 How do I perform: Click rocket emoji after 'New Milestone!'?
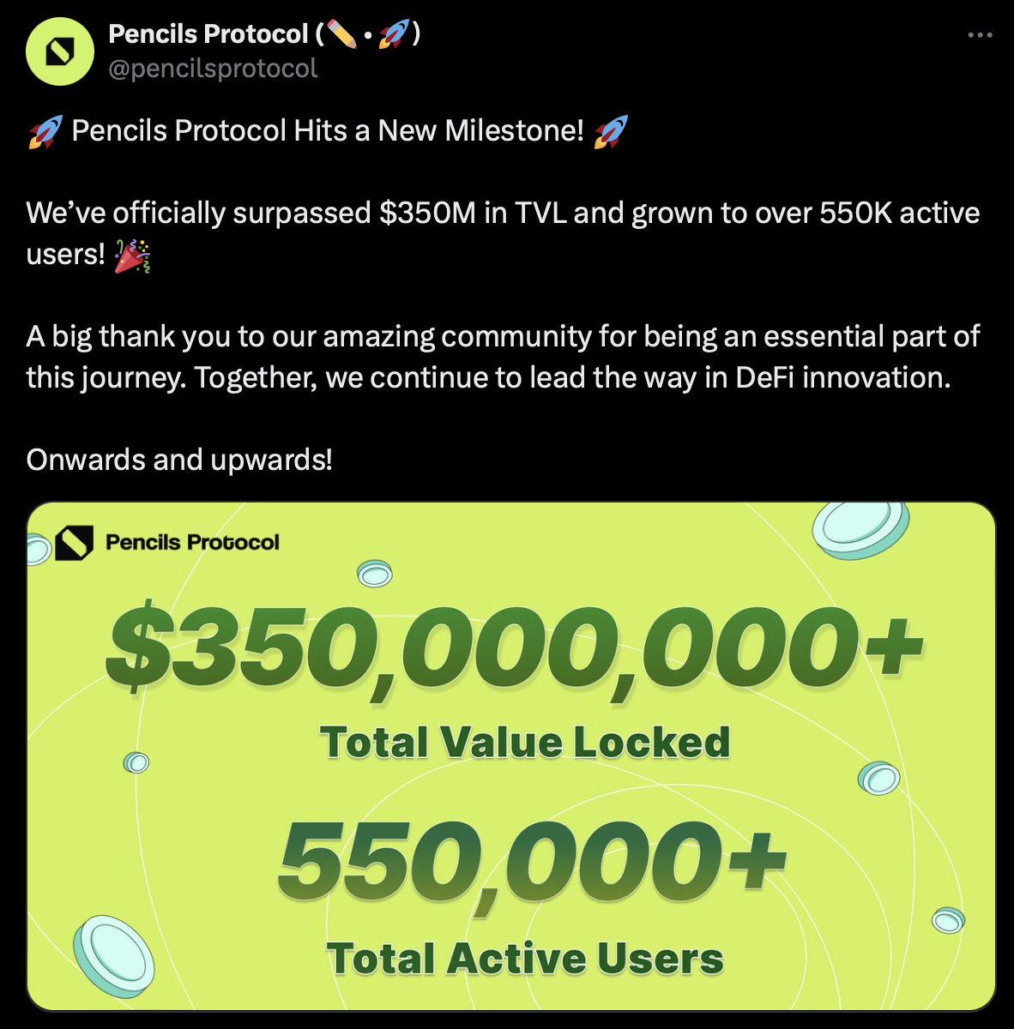611,131
